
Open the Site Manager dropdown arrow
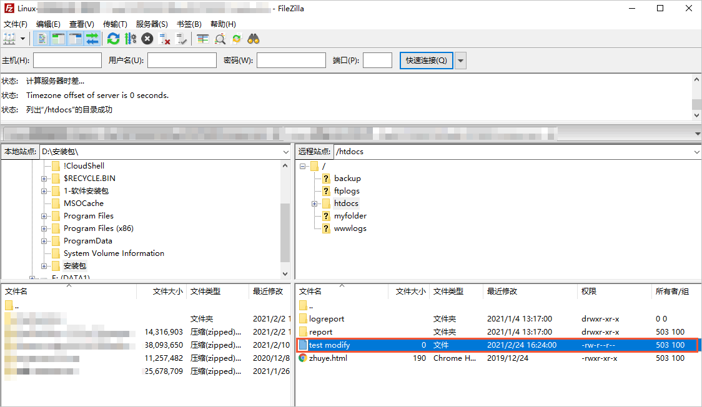[23, 39]
